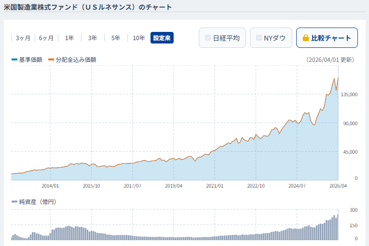The image size is (369, 246).
Task: Switch chart range to 1年
Action: click(69, 38)
